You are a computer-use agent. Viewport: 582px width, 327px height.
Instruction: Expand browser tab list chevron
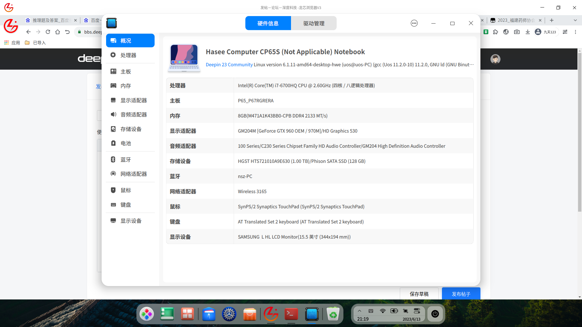[575, 20]
